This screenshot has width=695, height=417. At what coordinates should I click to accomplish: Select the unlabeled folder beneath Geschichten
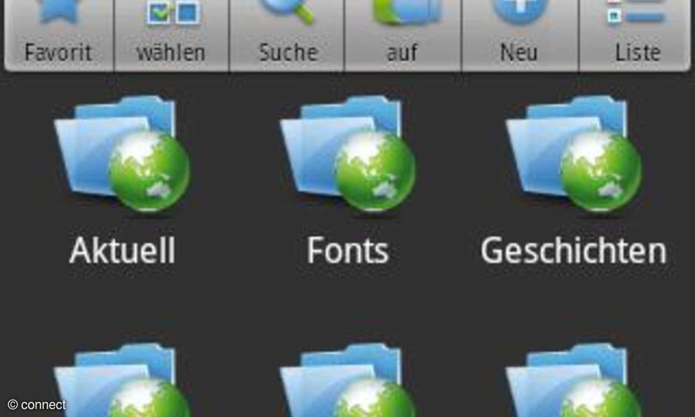[x=573, y=382]
